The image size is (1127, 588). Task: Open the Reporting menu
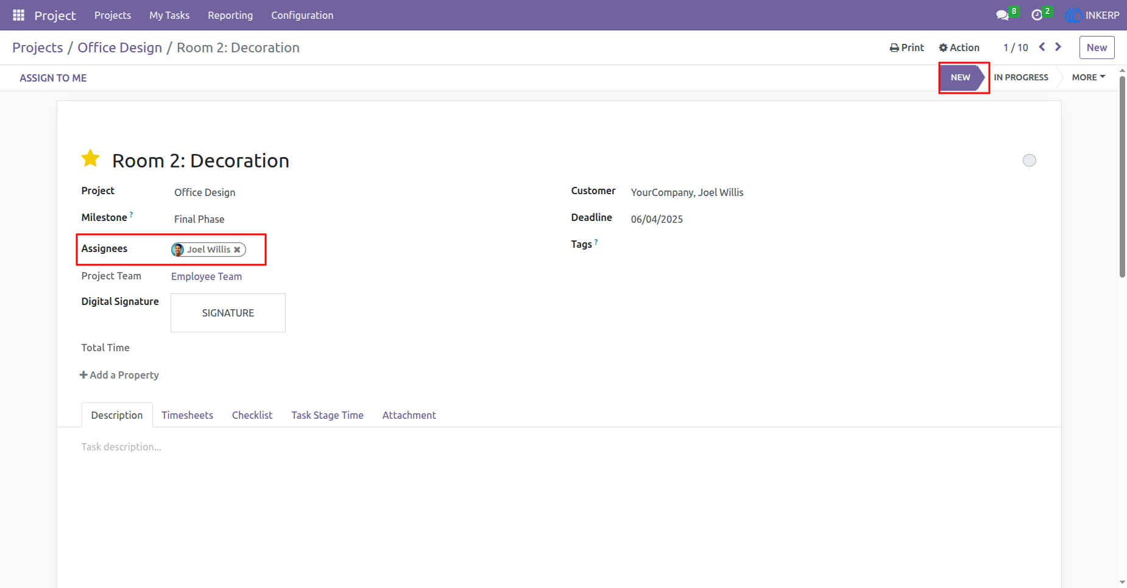click(230, 15)
